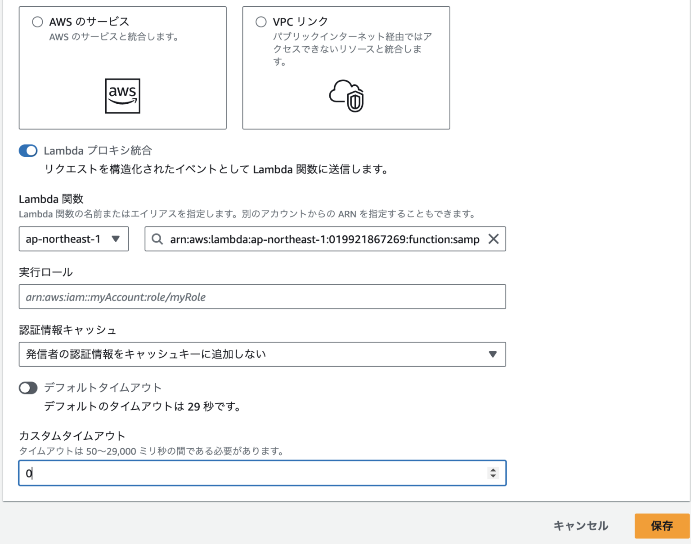This screenshot has width=691, height=544.
Task: Click the 認証情報キャッシュ dropdown arrow
Action: pyautogui.click(x=493, y=354)
